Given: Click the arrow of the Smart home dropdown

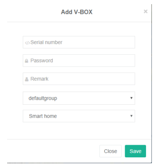Looking at the screenshot, I should point(131,116).
